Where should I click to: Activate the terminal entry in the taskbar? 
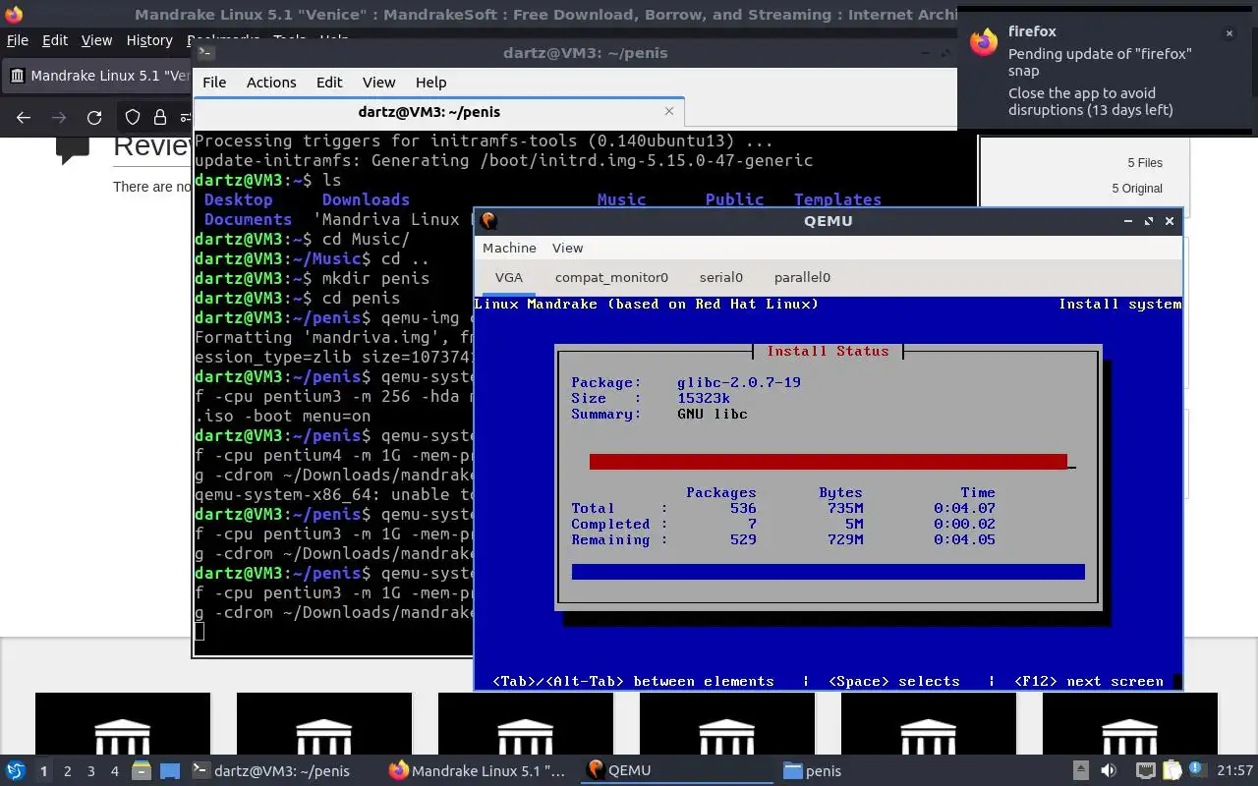282,770
